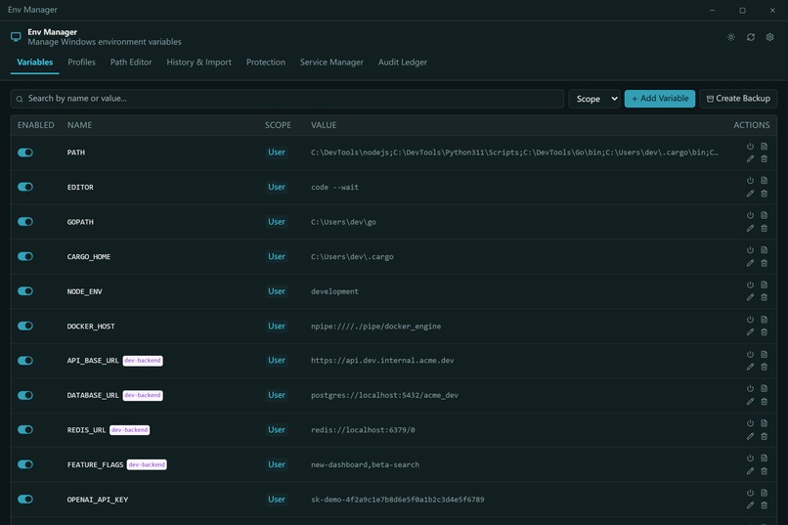Screen dimensions: 788x525
Task: Click the new-dashboard,beta-search value
Action: click(x=365, y=464)
